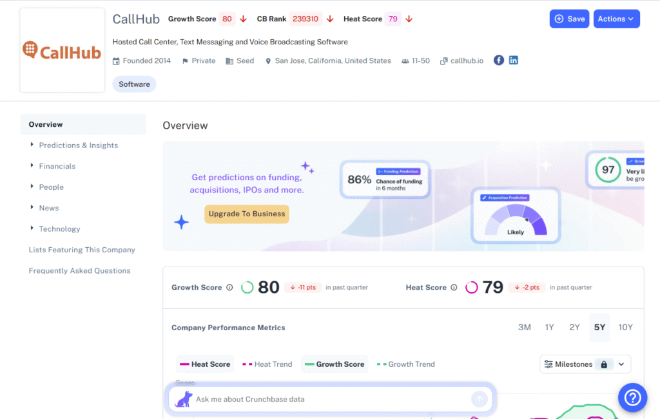Click the Ask me about Crunchbase data field
Image resolution: width=660 pixels, height=419 pixels.
(x=330, y=399)
